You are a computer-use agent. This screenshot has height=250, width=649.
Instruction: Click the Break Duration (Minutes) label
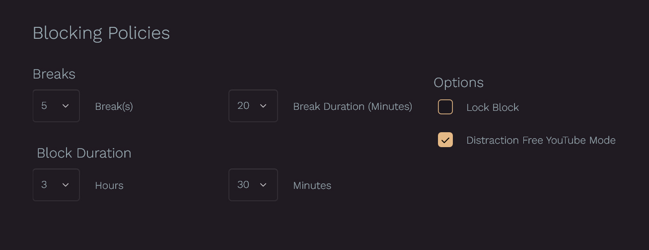click(353, 106)
